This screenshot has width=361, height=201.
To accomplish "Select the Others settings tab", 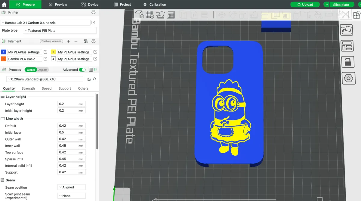I will coord(83,88).
